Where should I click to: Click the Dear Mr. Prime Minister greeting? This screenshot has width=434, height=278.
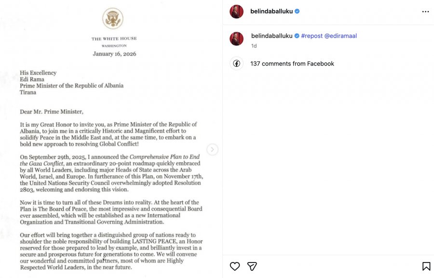tap(52, 111)
